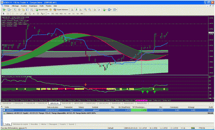Select the GBPUSD,M1 chart tab
The width and height of the screenshot is (215, 130).
(x=55, y=103)
